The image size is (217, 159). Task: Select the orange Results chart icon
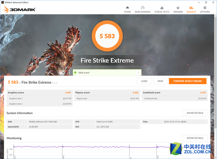click(191, 8)
